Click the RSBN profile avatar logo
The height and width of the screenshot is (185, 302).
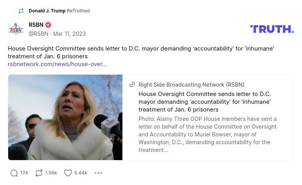tap(16, 29)
